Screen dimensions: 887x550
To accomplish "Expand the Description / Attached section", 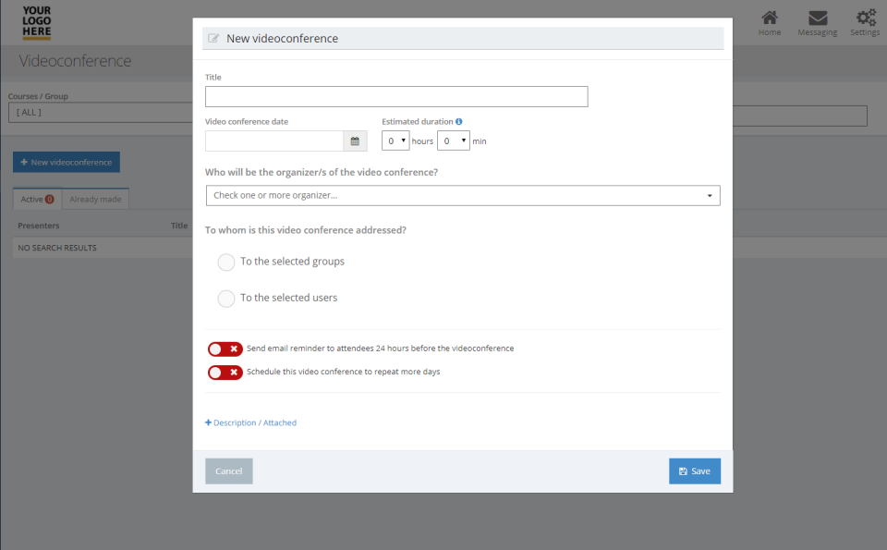I will (x=250, y=422).
